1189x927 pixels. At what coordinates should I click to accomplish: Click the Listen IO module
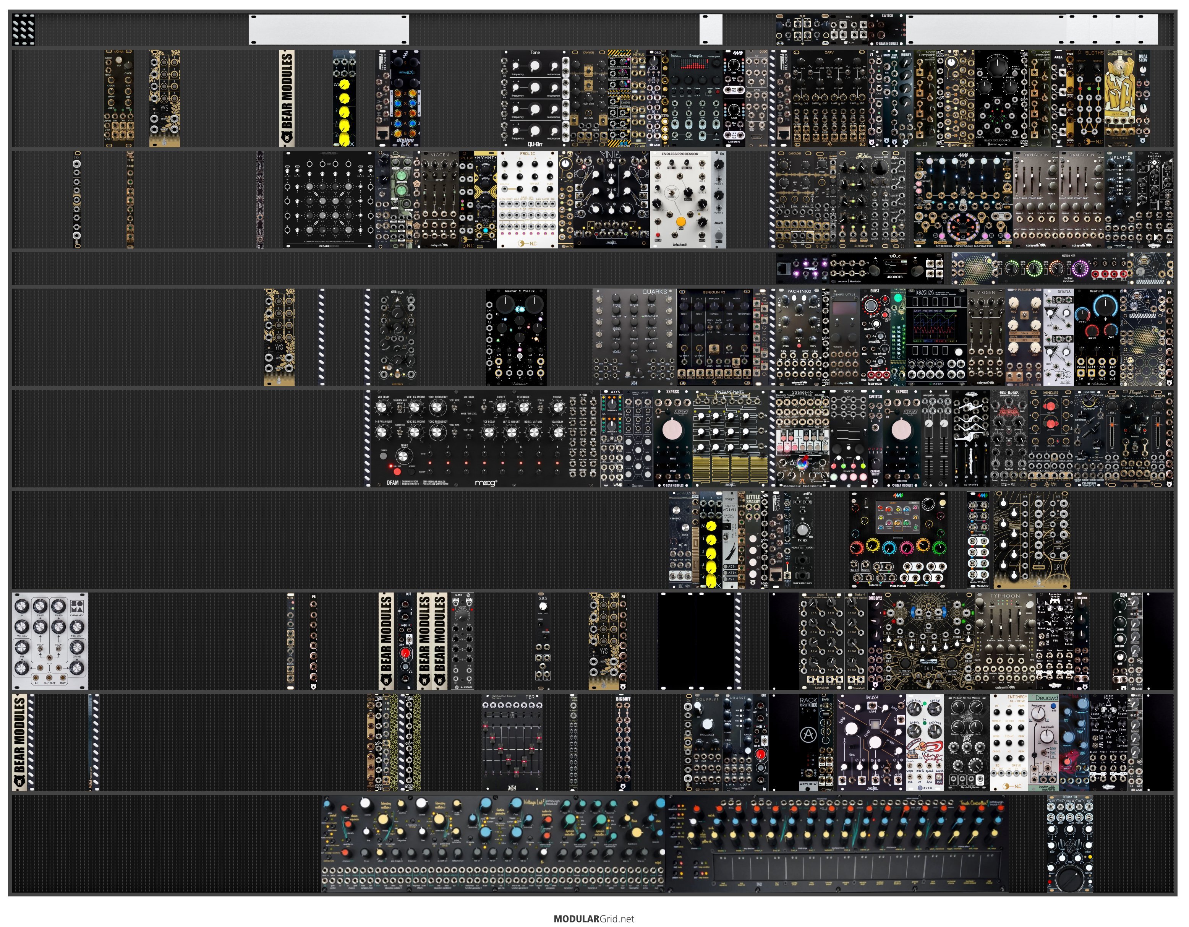click(734, 98)
